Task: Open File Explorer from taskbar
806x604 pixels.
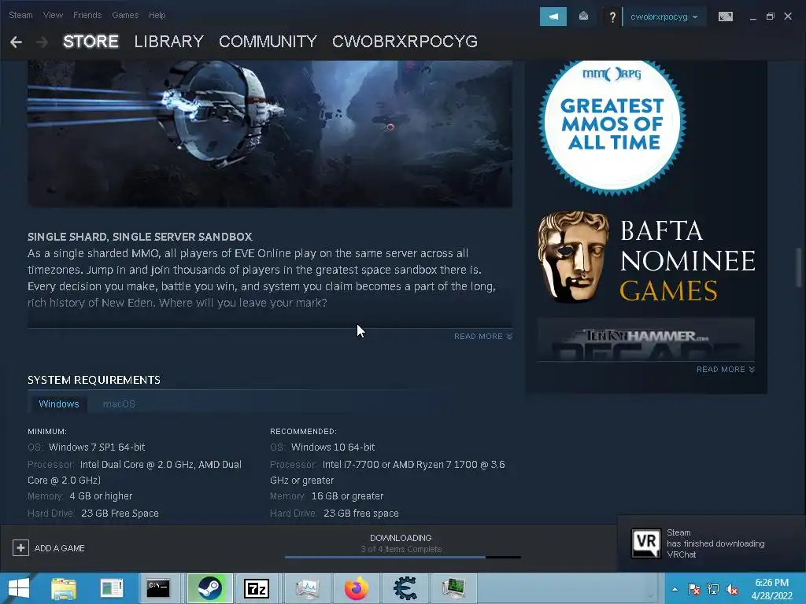Action: pos(64,588)
